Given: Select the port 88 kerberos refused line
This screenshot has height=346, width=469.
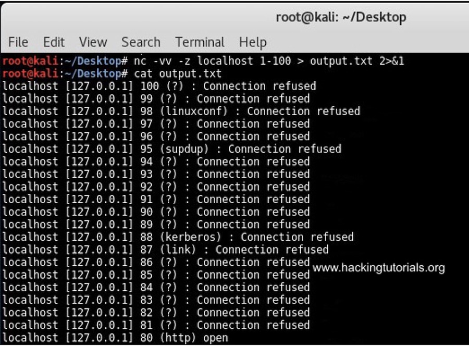Looking at the screenshot, I should [x=177, y=237].
